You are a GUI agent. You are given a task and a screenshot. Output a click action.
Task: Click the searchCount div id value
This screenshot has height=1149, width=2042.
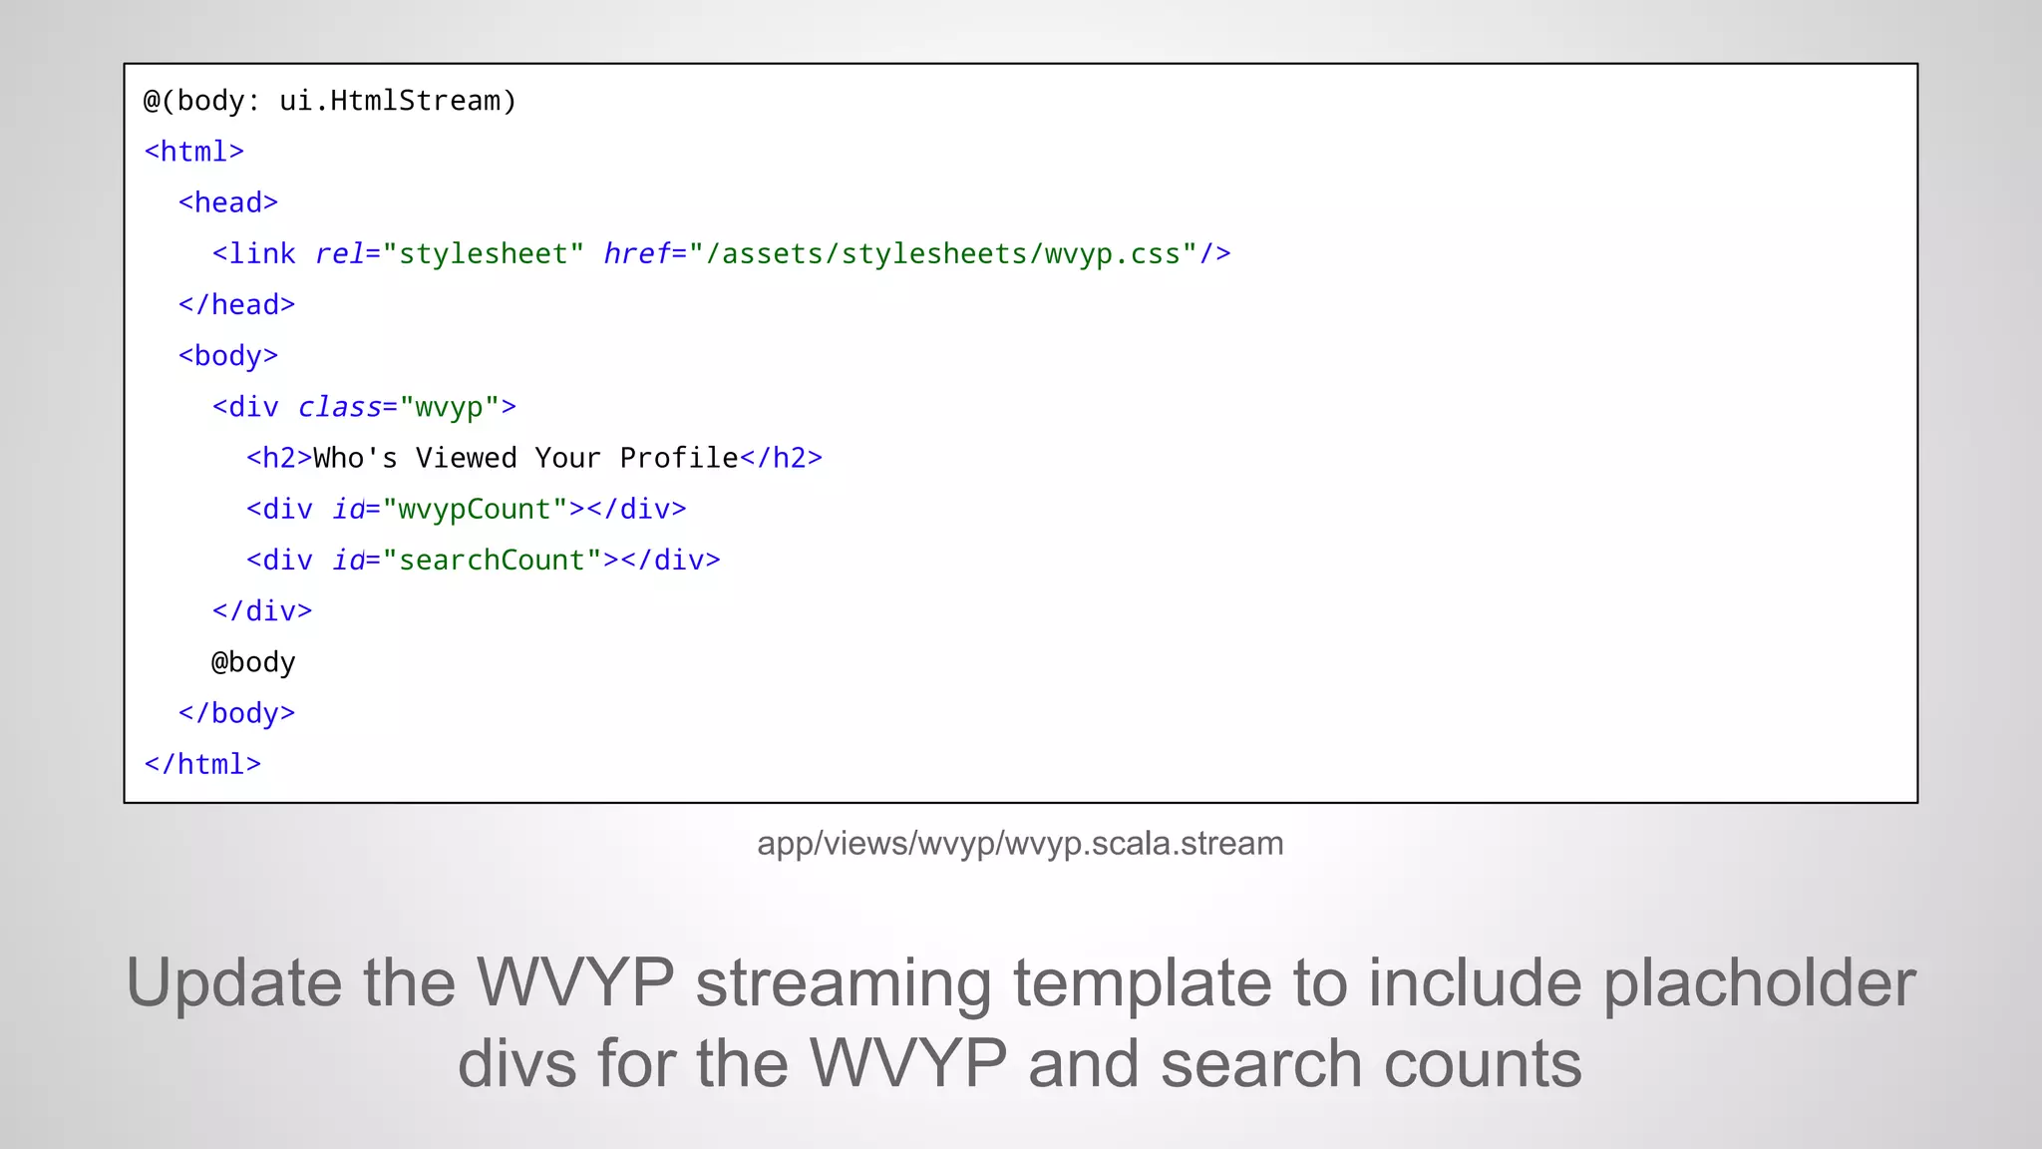(492, 560)
